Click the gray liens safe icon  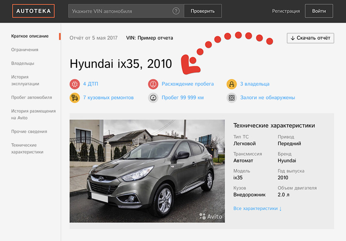click(232, 98)
